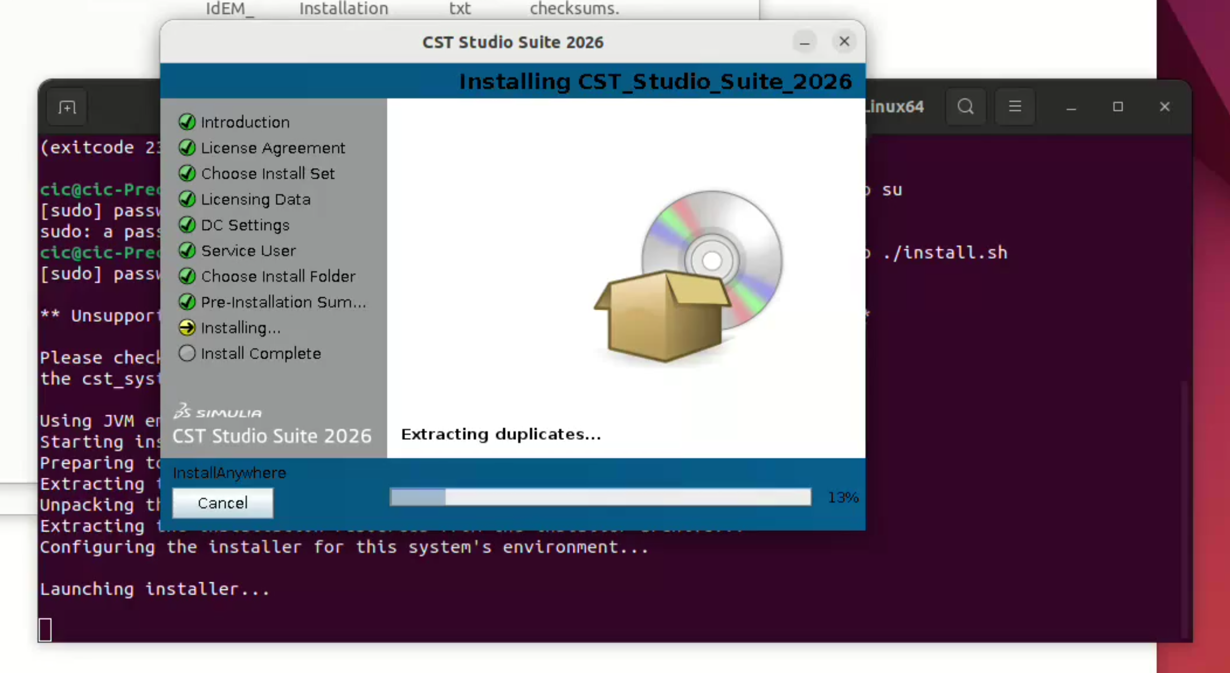Click the 'Installation' file label in file manager
The image size is (1230, 673).
(344, 9)
